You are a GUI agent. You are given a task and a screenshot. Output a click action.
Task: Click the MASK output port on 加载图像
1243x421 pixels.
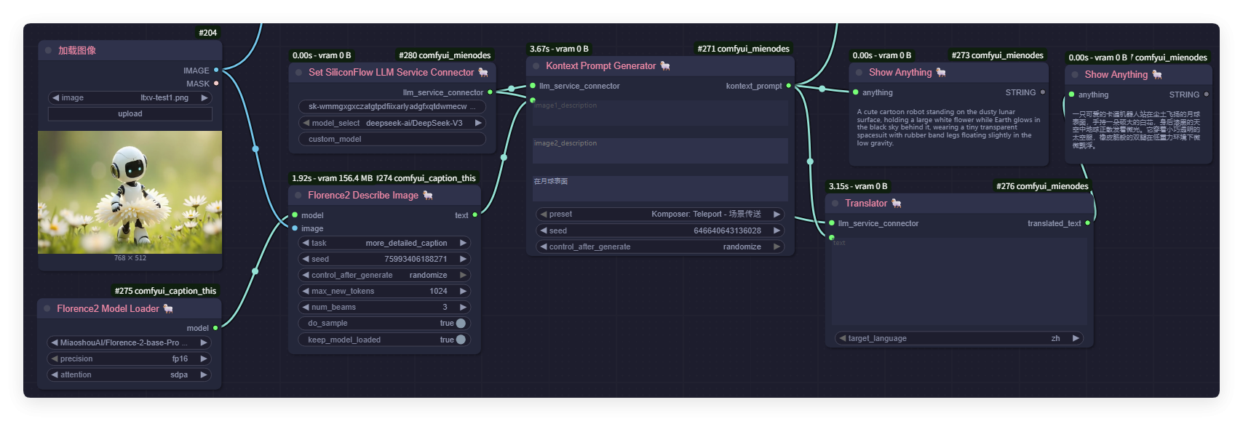pyautogui.click(x=216, y=84)
